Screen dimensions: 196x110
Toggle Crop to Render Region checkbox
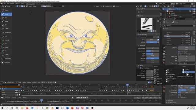[x=179, y=54]
